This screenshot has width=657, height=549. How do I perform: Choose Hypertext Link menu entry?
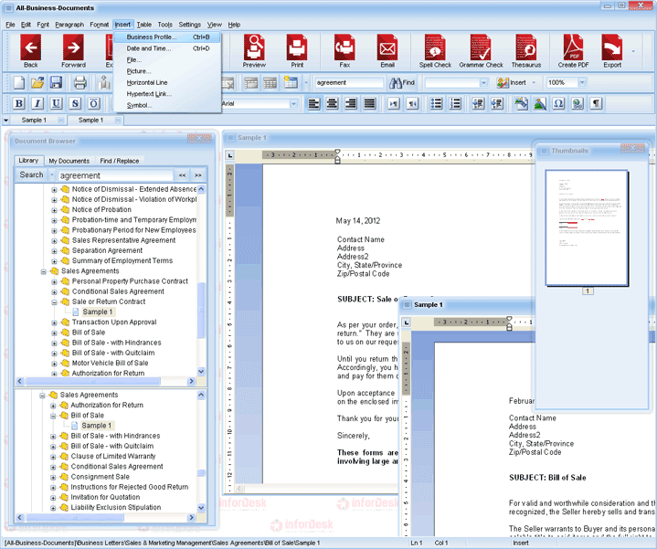pyautogui.click(x=167, y=94)
